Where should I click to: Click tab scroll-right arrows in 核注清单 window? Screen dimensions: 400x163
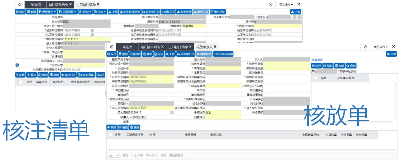click(271, 5)
